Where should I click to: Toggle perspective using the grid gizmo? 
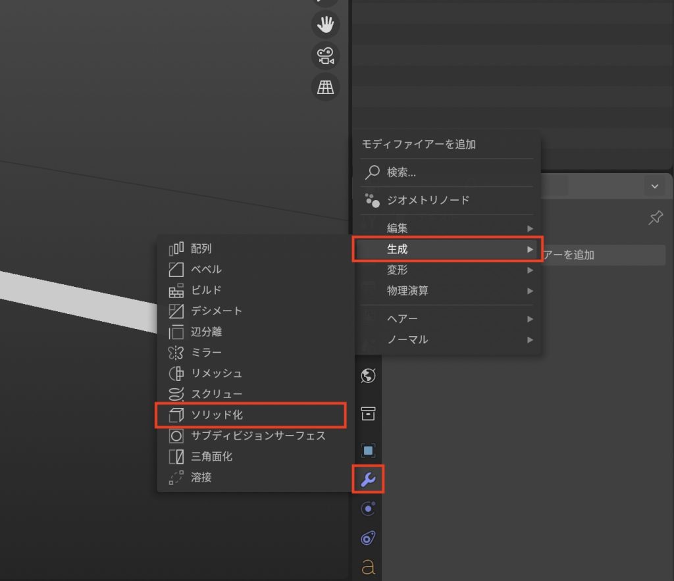pos(324,86)
